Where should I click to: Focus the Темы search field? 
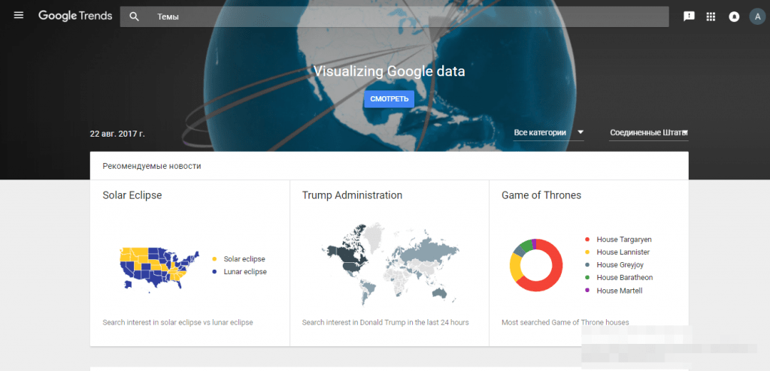(406, 17)
